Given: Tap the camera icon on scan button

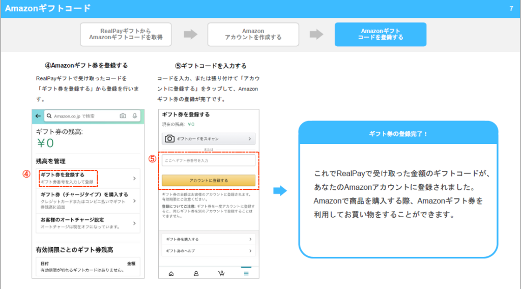Looking at the screenshot, I should [169, 138].
